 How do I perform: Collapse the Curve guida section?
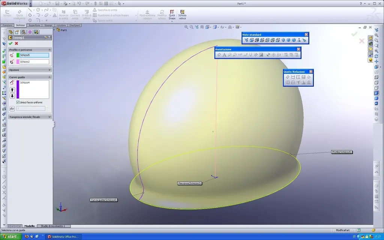[x=49, y=77]
